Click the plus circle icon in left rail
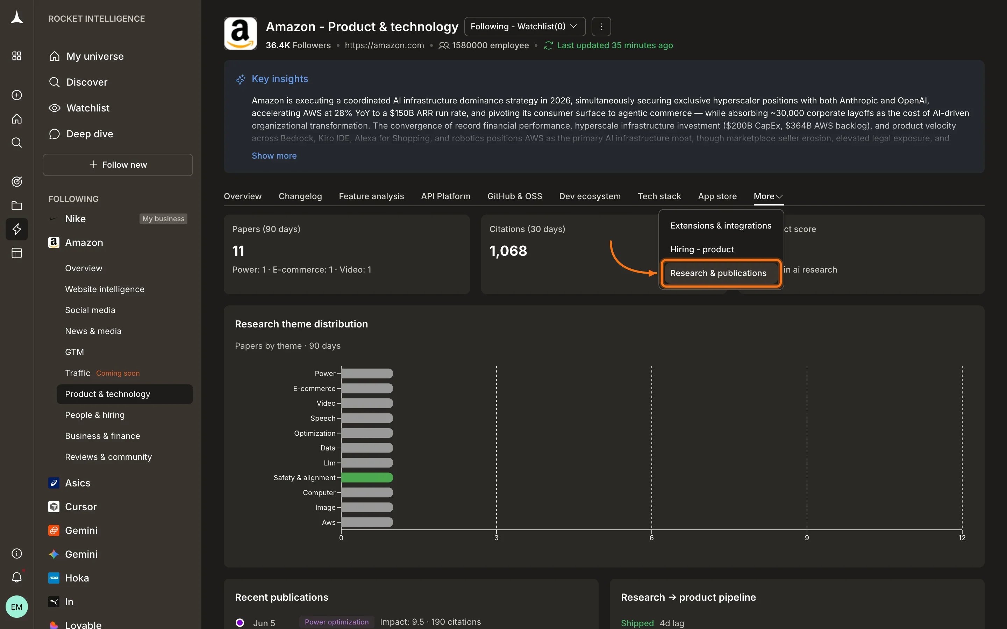The image size is (1007, 629). (x=17, y=95)
